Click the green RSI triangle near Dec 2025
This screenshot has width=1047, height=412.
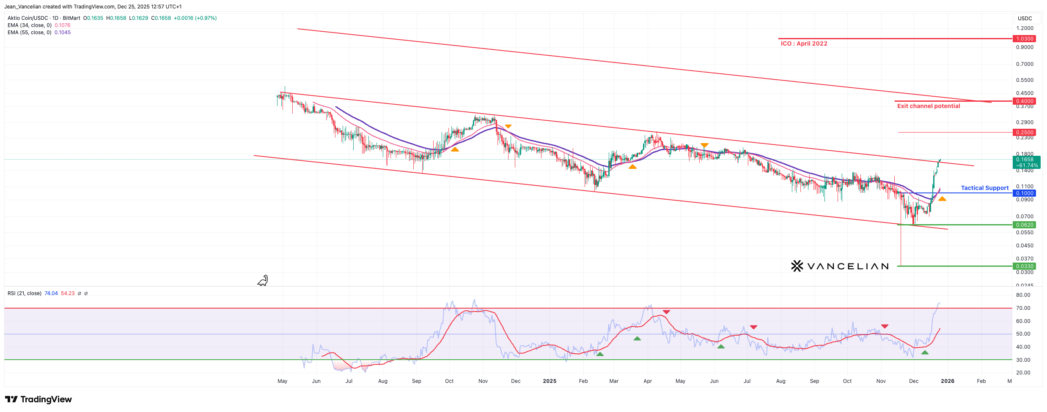point(925,352)
